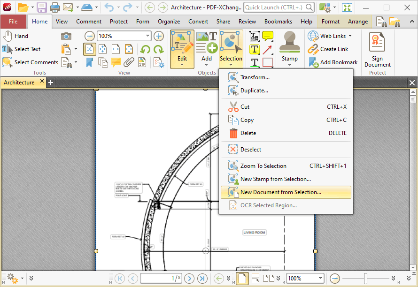Open the Add objects tool
This screenshot has width=418, height=287.
(x=207, y=49)
